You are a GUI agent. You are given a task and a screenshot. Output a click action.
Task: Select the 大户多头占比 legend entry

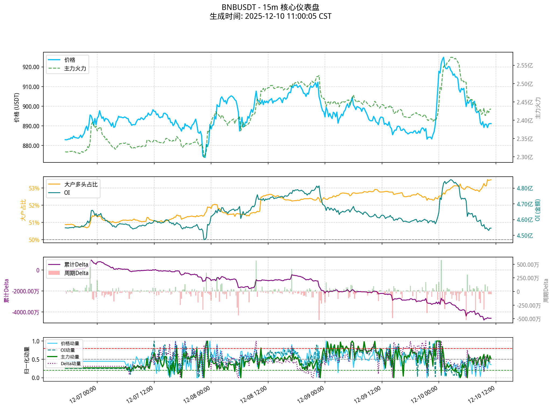pyautogui.click(x=81, y=184)
